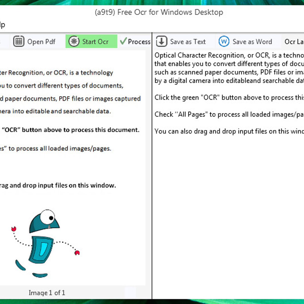Open the Help menu

(x=3, y=25)
